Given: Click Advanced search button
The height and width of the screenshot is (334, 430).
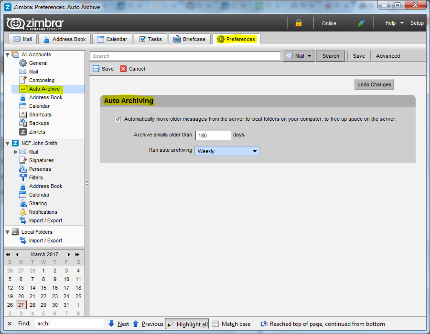Looking at the screenshot, I should tap(387, 56).
